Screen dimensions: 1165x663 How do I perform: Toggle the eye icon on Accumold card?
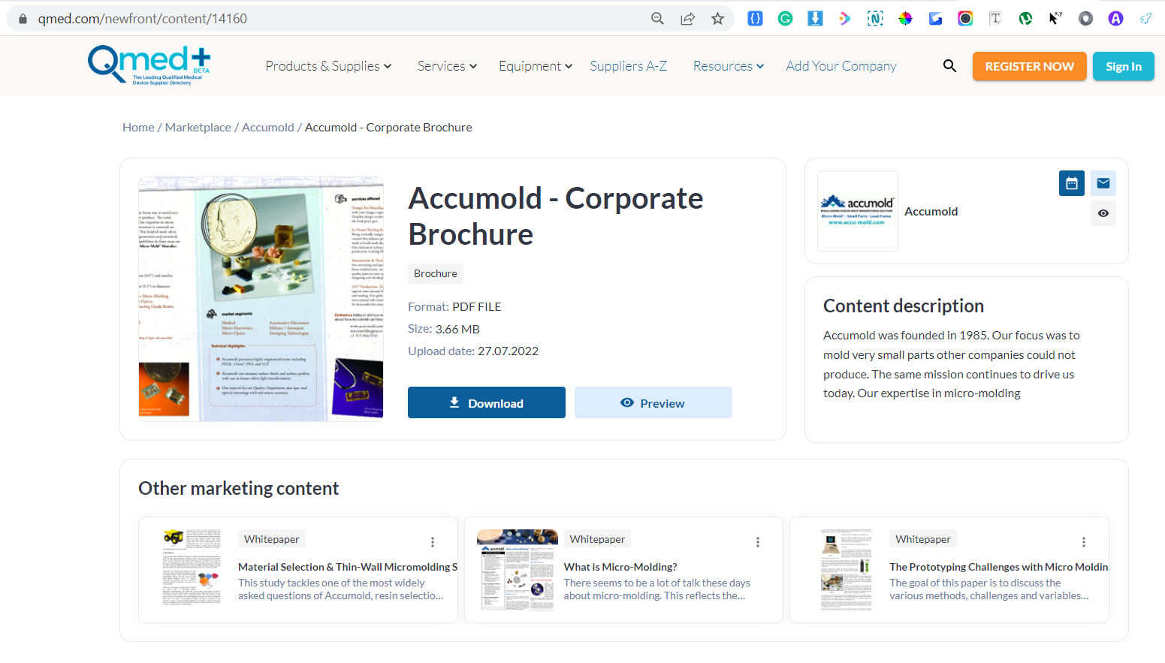coord(1103,213)
